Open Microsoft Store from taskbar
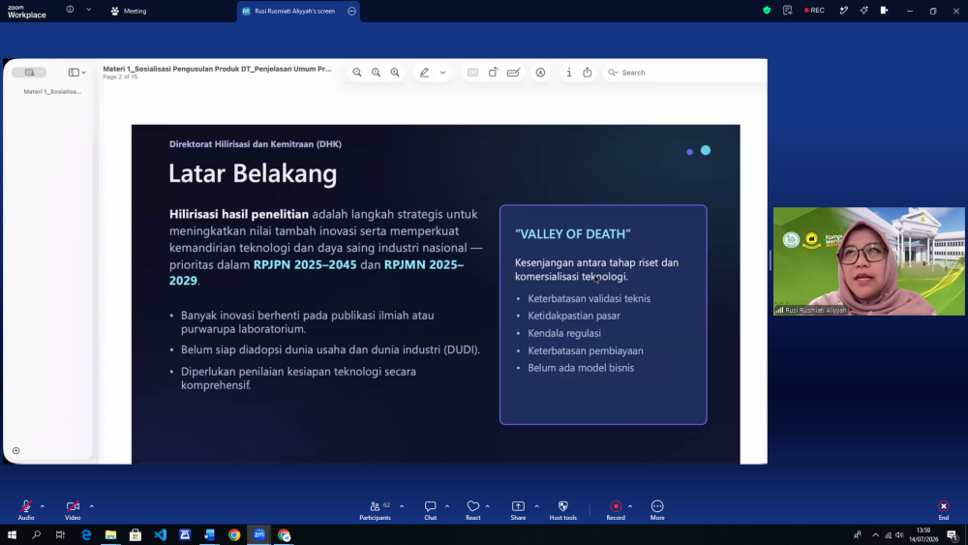The height and width of the screenshot is (545, 968). point(136,534)
